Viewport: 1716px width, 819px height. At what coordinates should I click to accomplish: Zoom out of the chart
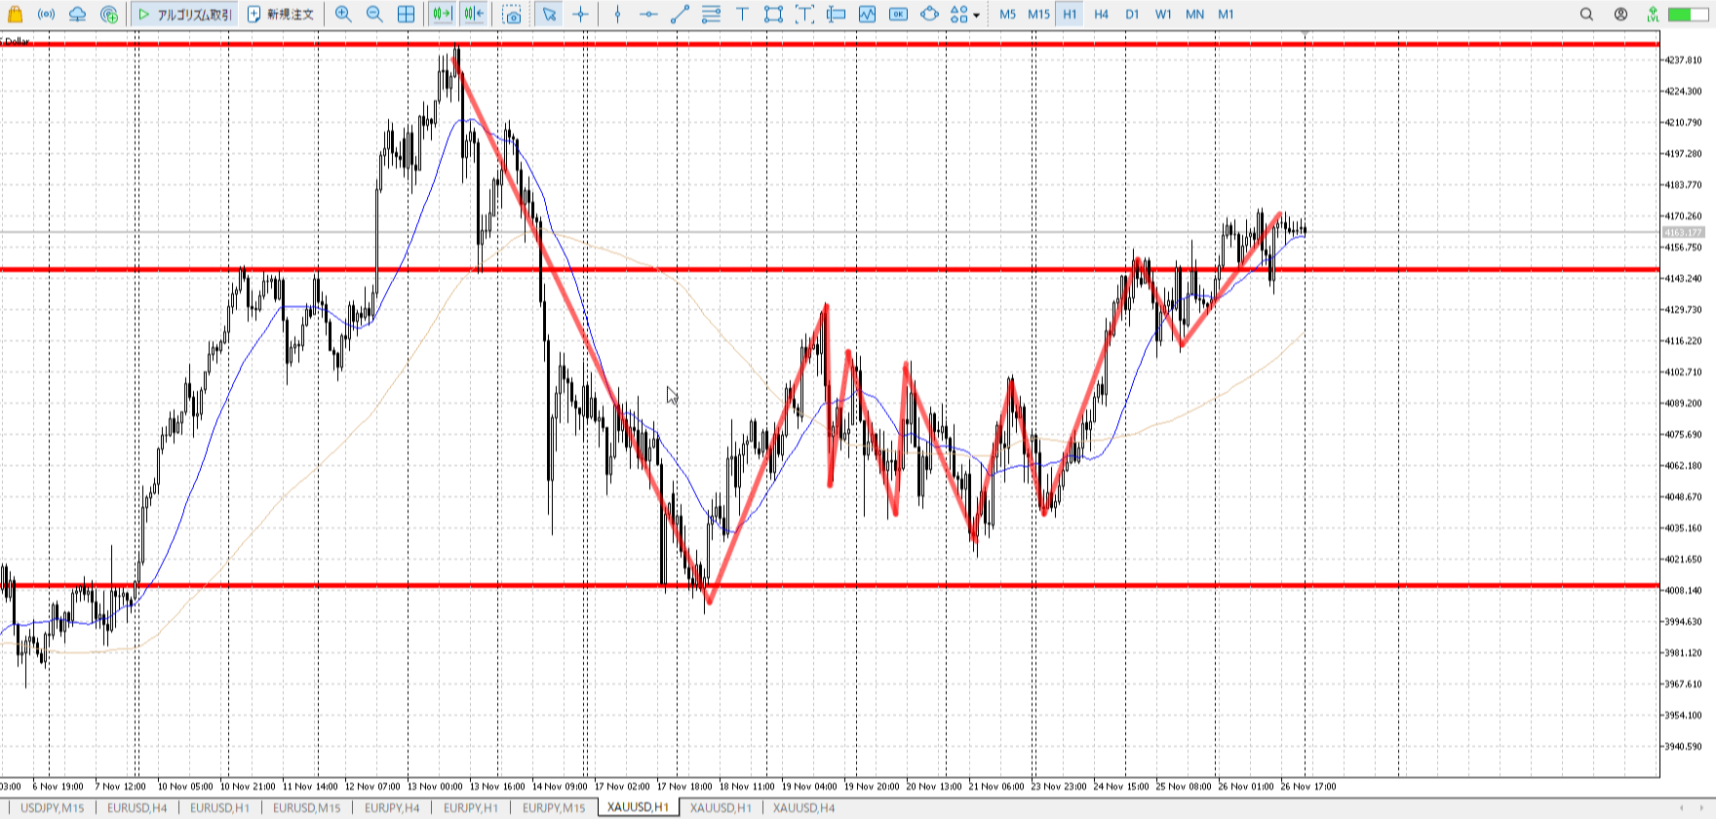374,15
